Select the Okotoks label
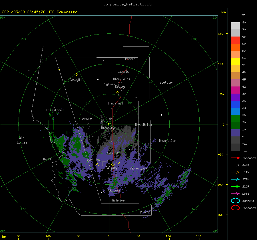 coord(115,190)
